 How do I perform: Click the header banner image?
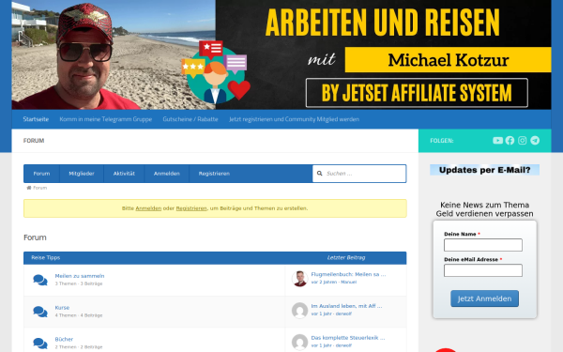coord(281,54)
